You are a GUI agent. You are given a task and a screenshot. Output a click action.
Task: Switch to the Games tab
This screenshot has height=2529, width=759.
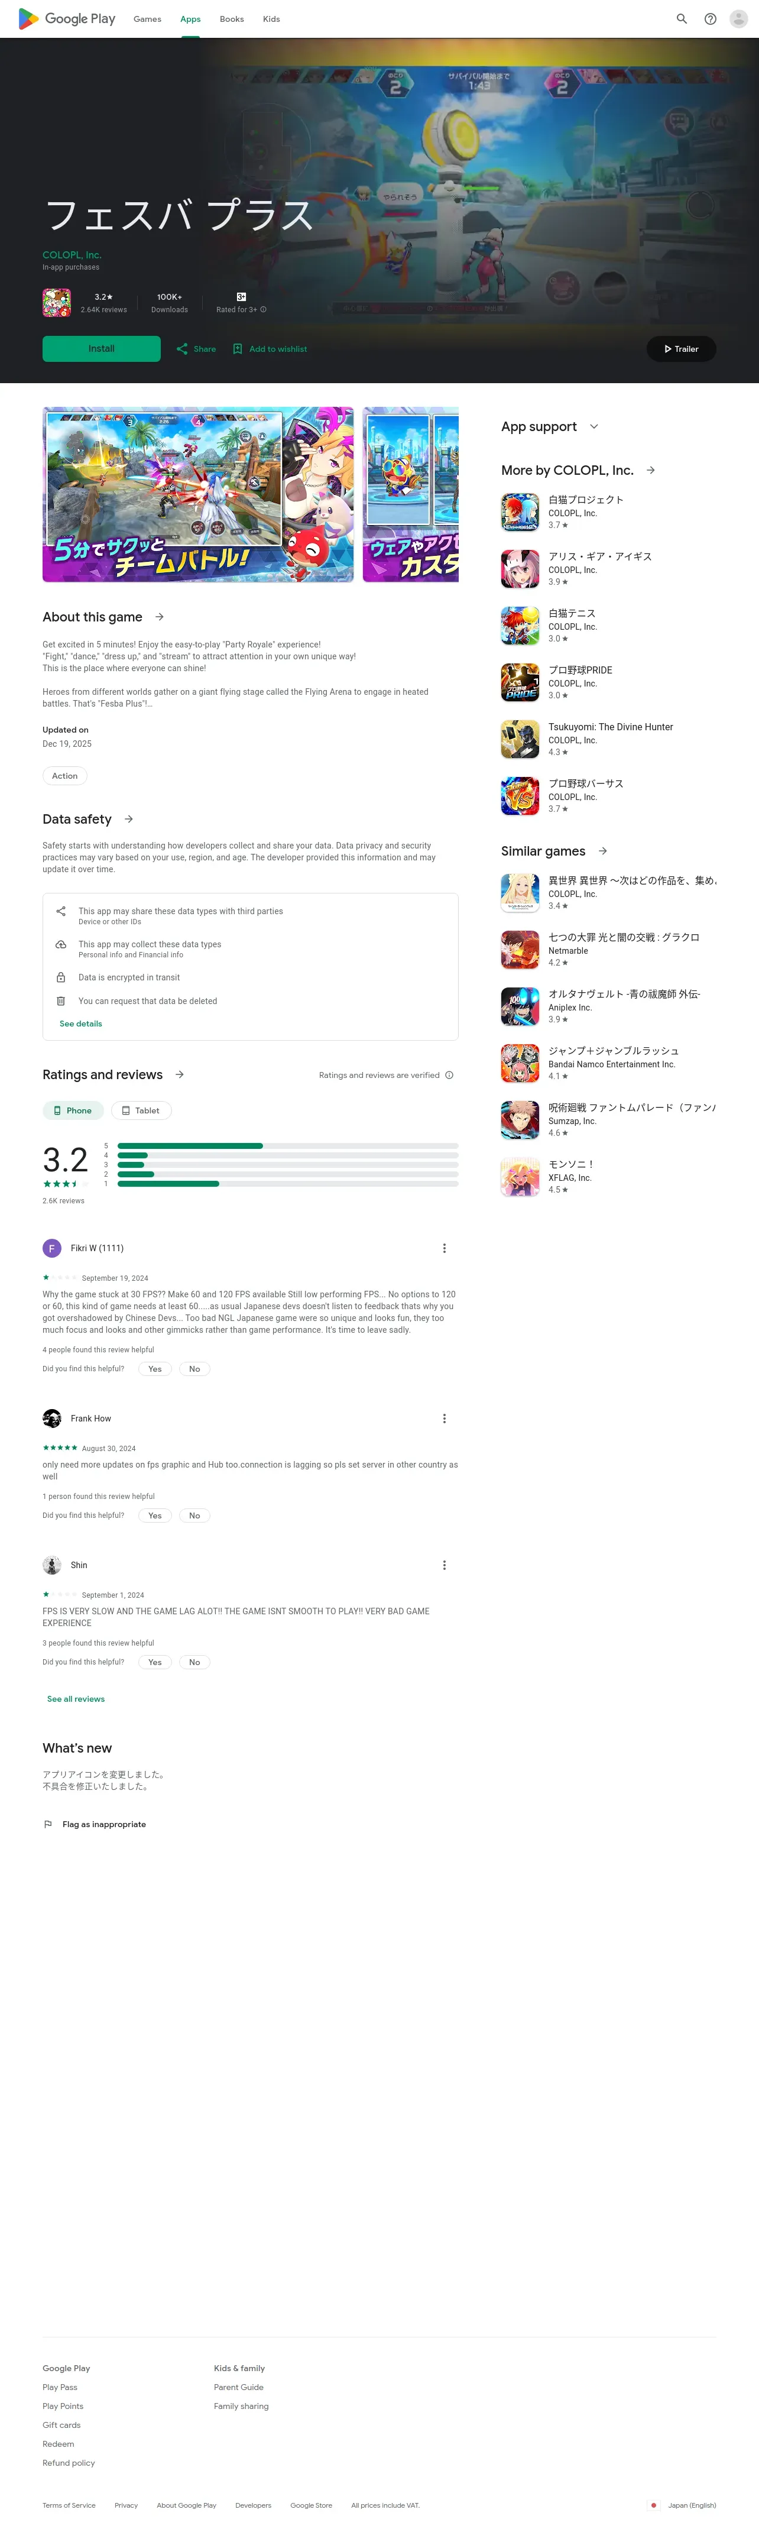tap(147, 19)
